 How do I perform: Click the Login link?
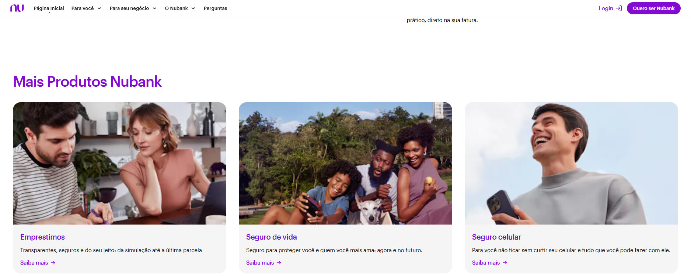(x=606, y=8)
